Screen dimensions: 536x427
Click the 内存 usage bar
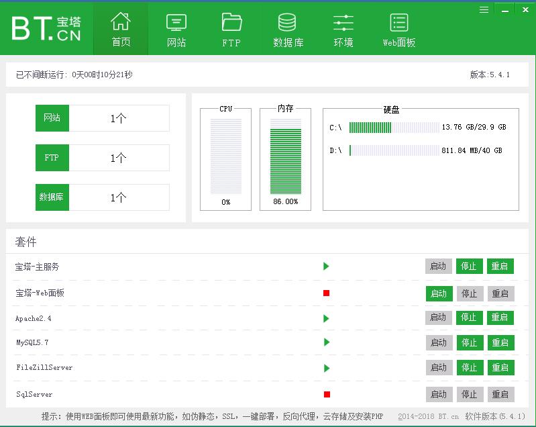click(286, 156)
